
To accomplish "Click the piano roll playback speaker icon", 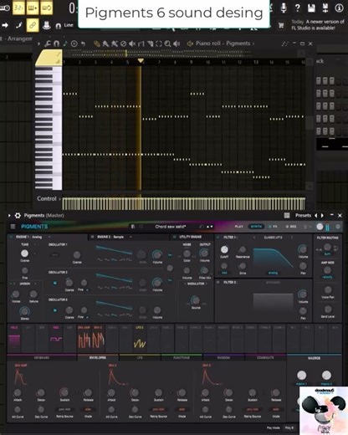I will (x=177, y=43).
